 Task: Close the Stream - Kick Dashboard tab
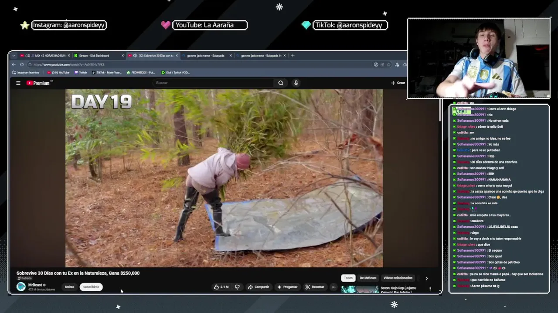coord(123,56)
